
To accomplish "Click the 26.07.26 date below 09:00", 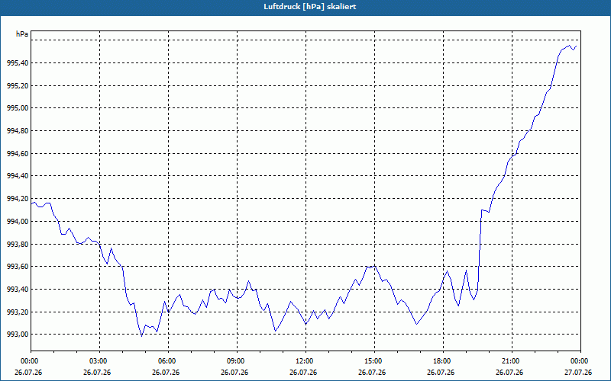I will click(234, 373).
